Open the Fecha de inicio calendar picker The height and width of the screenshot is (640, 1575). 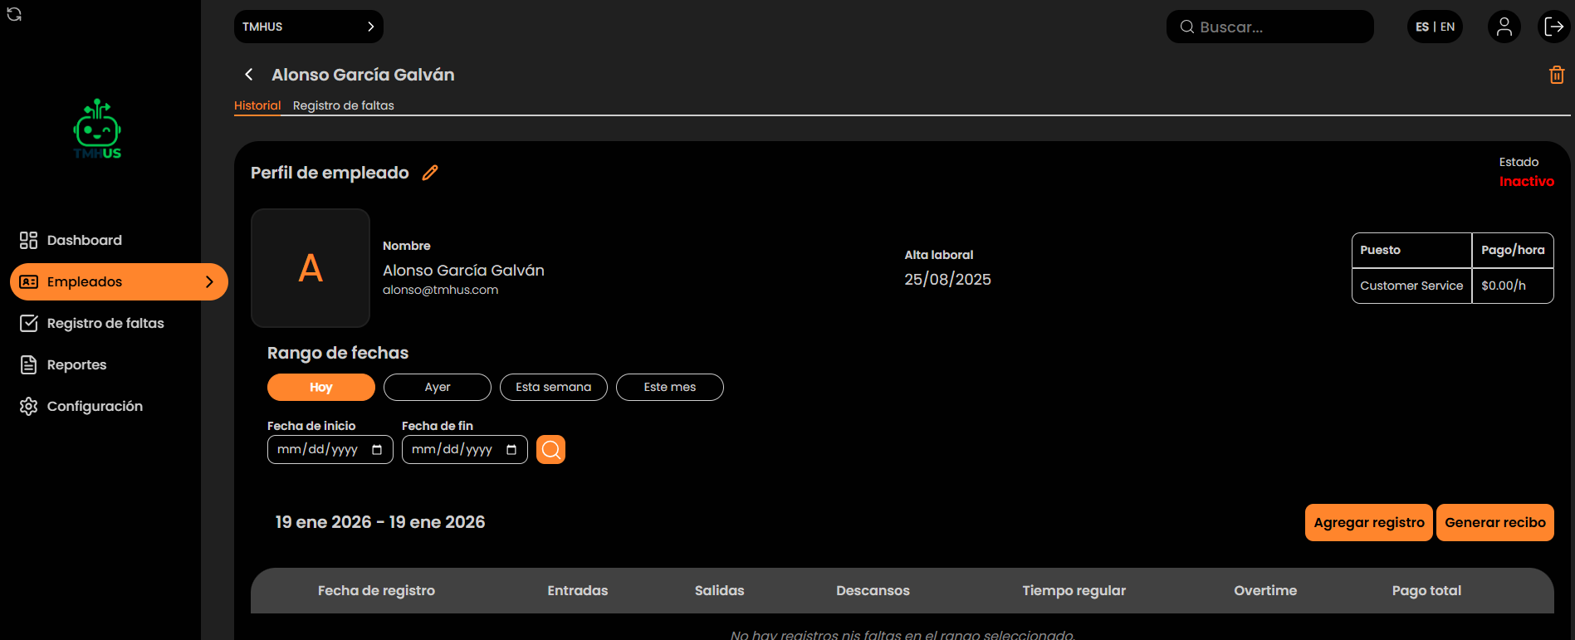377,450
